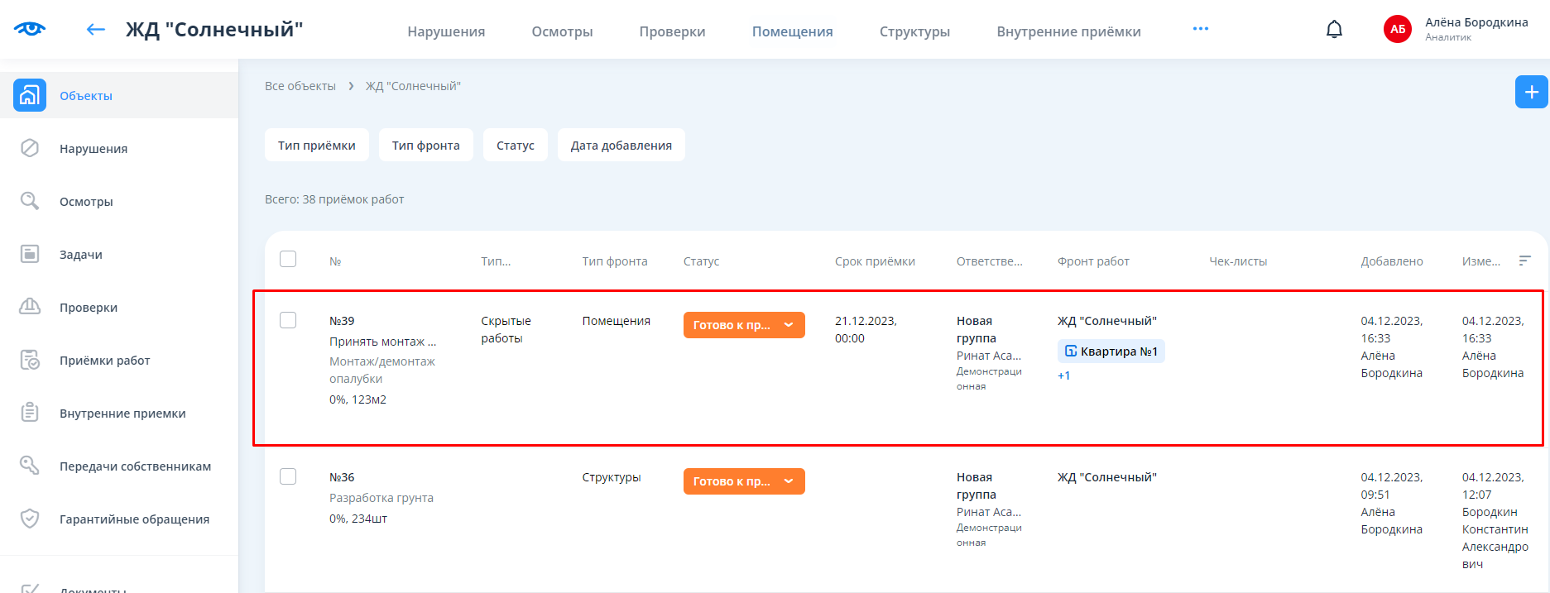This screenshot has height=593, width=1550.
Task: Expand status dropdown for acceptance №36
Action: pos(789,481)
